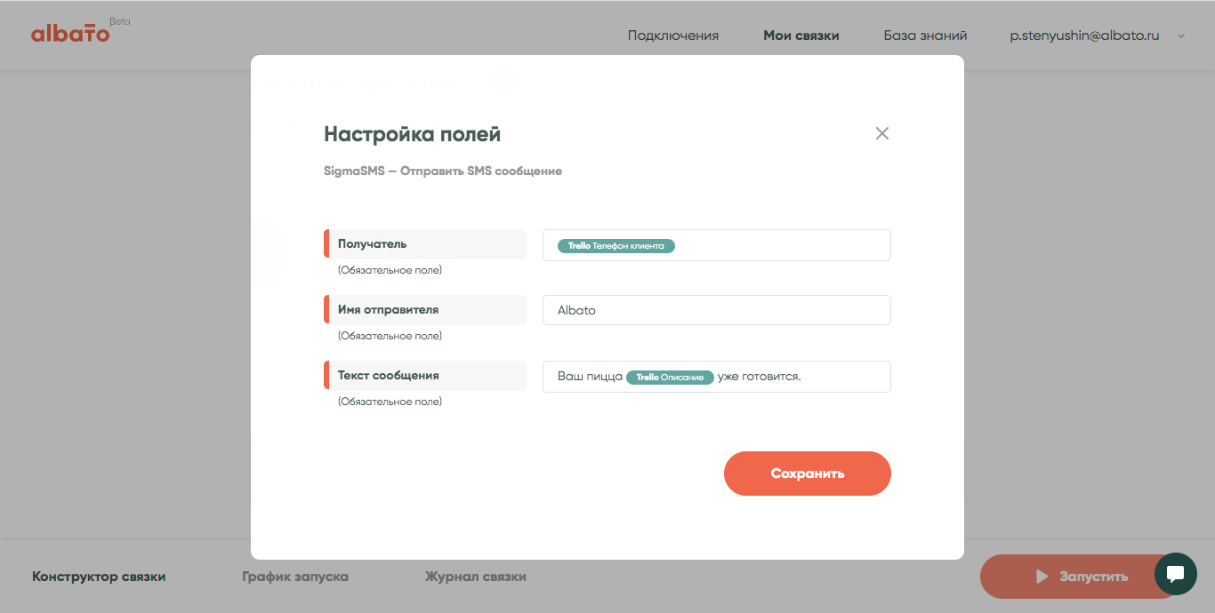Click the Запустить button
Viewport: 1215px width, 613px height.
tap(1080, 577)
